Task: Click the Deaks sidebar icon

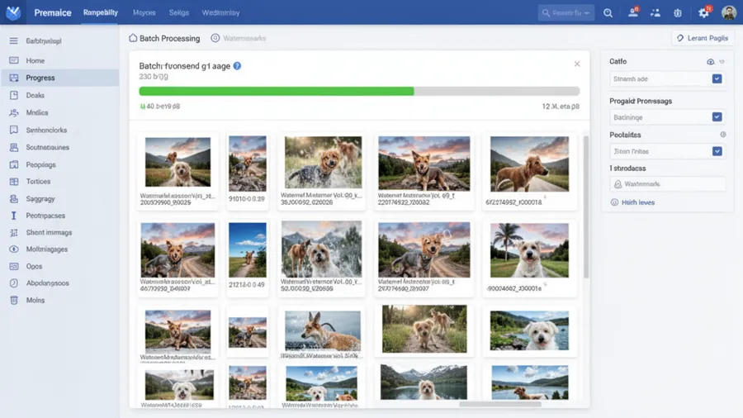Action: point(14,95)
